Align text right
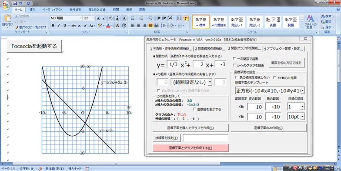The width and height of the screenshot is (341, 171). tap(144, 25)
